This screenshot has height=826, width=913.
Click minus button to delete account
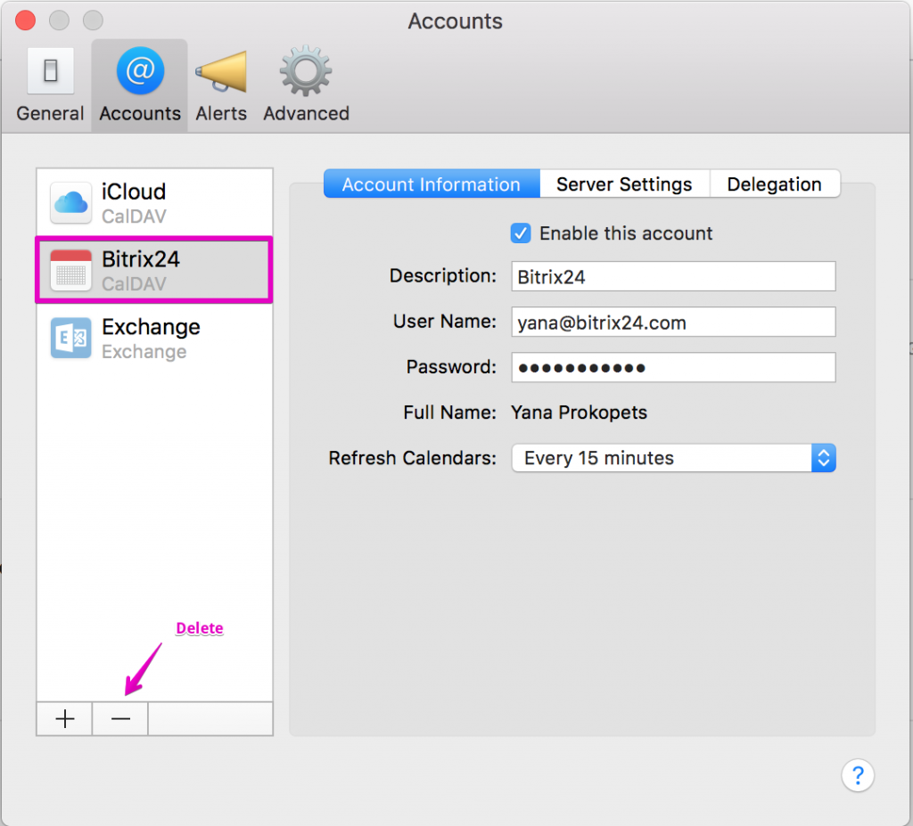[x=120, y=719]
